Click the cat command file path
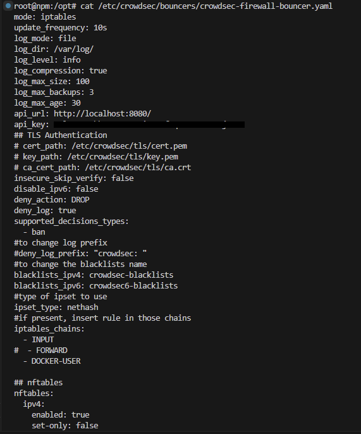 coord(215,6)
